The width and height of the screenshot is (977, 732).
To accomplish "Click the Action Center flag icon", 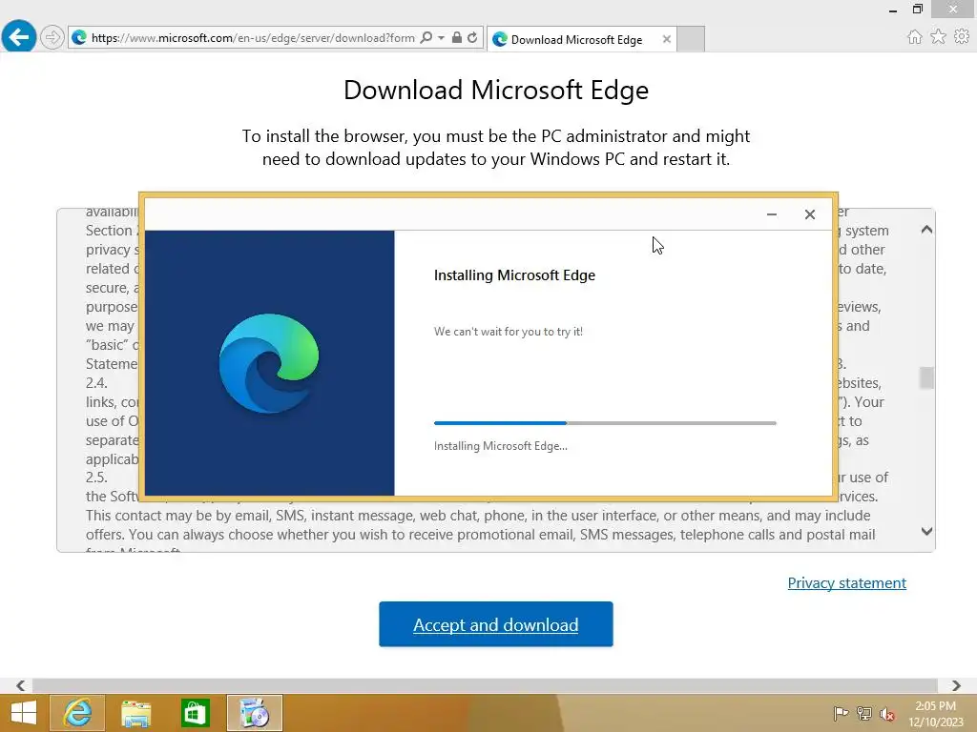I will [841, 714].
